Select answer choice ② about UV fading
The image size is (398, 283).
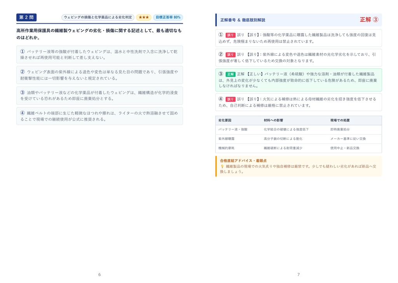[x=99, y=75]
